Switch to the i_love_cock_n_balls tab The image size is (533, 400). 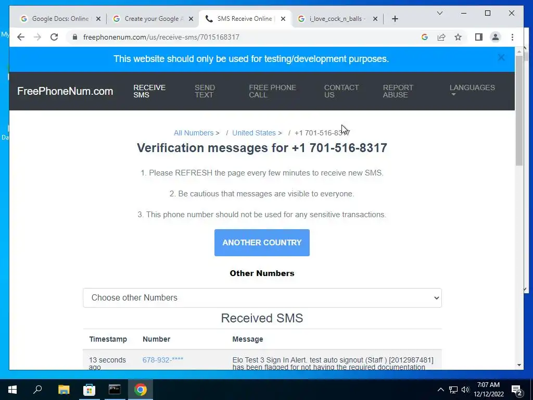pos(337,19)
